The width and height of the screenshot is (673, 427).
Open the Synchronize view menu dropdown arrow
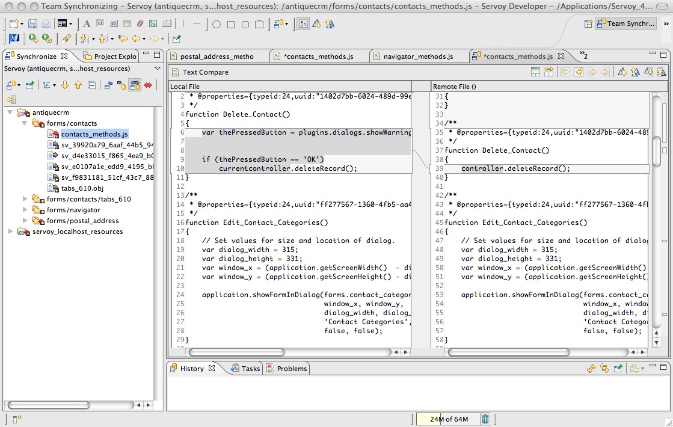(x=158, y=69)
